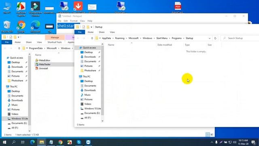The width and height of the screenshot is (259, 146).
Task: Sort by Date modified column in Startup
Action: click(x=165, y=45)
